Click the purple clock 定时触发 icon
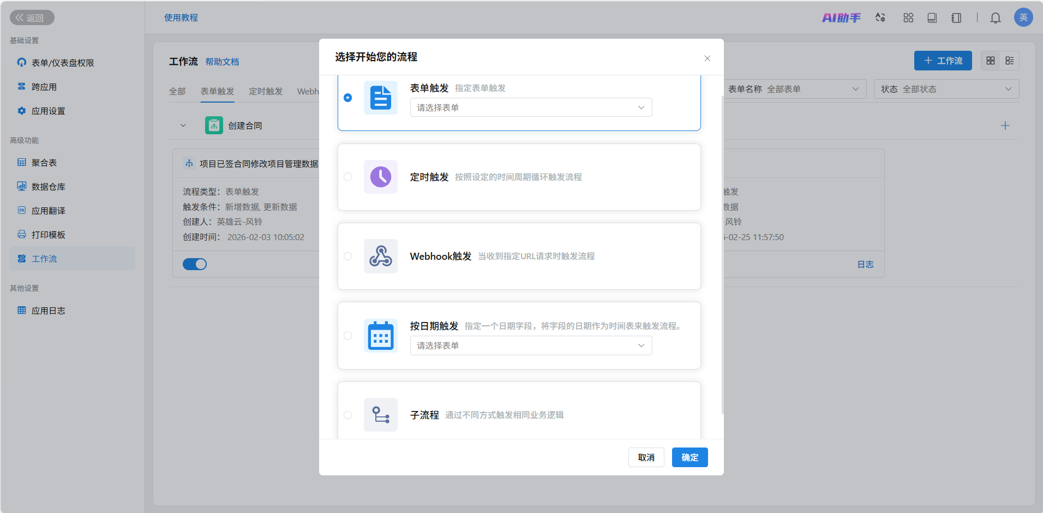The width and height of the screenshot is (1043, 513). 380,177
